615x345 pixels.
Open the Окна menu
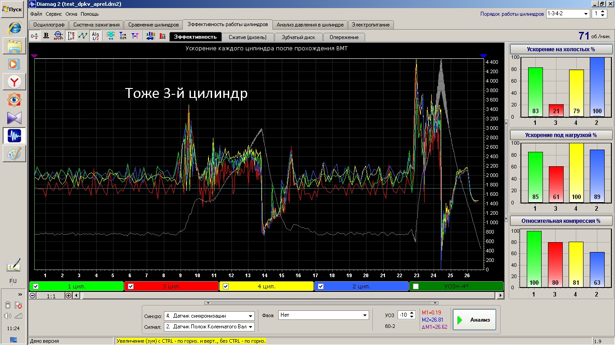71,14
